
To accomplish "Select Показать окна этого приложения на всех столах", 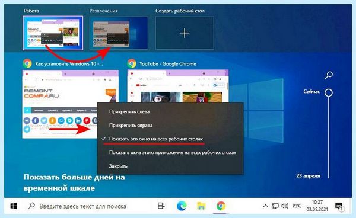I will (173, 152).
